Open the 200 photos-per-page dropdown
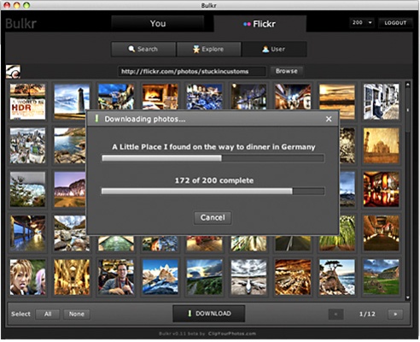Image resolution: width=420 pixels, height=342 pixels. click(x=362, y=22)
